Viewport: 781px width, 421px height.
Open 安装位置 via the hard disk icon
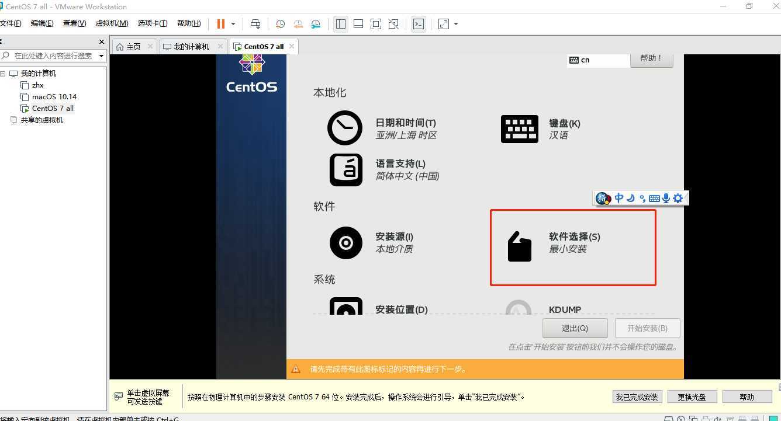[x=346, y=306]
